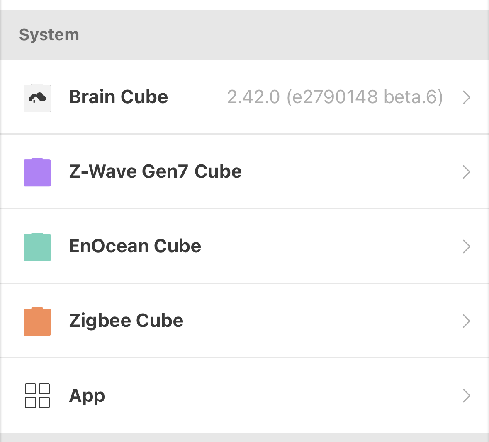Viewport: 489px width, 442px height.
Task: Open App settings using right chevron
Action: pyautogui.click(x=466, y=396)
